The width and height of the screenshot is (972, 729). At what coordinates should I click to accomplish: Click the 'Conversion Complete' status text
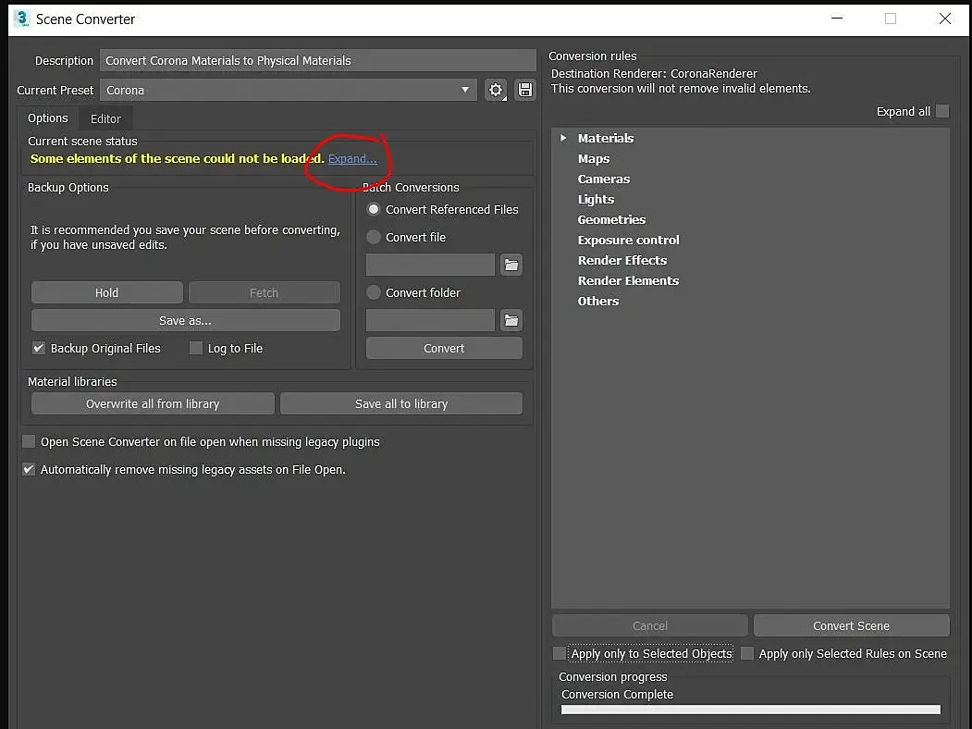(x=617, y=694)
